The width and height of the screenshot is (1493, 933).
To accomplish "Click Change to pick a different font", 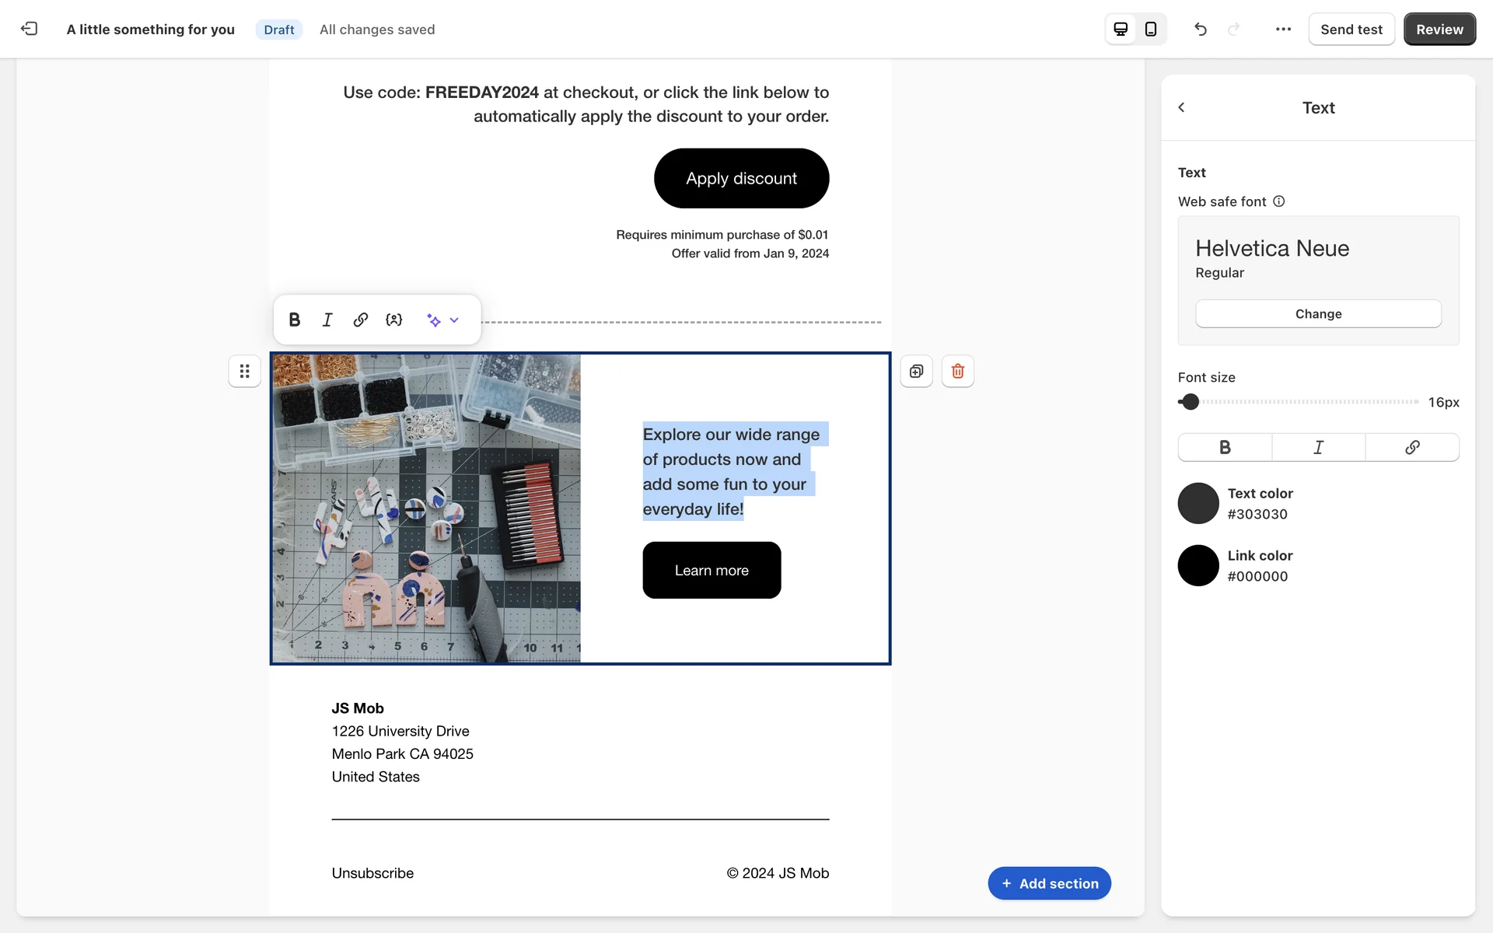I will pos(1317,313).
